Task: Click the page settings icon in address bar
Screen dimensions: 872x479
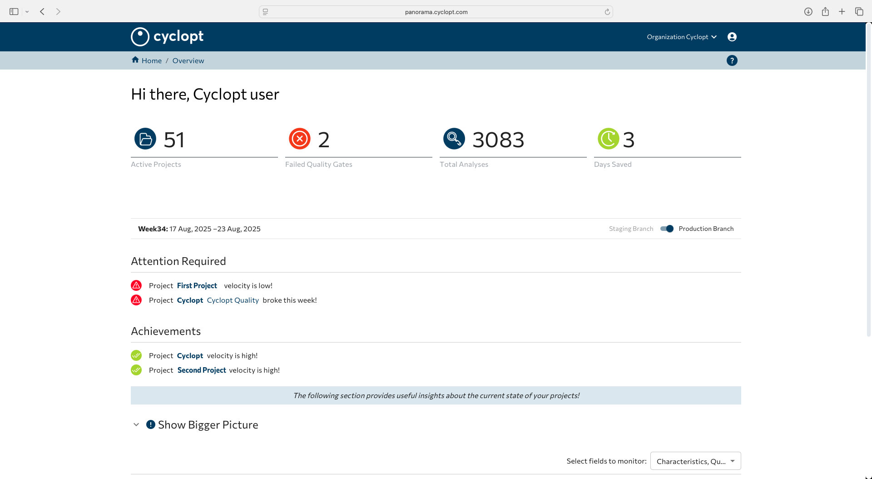Action: (266, 12)
